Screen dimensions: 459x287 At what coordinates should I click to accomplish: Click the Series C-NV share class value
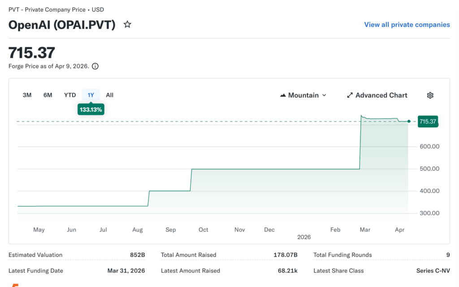(433, 270)
